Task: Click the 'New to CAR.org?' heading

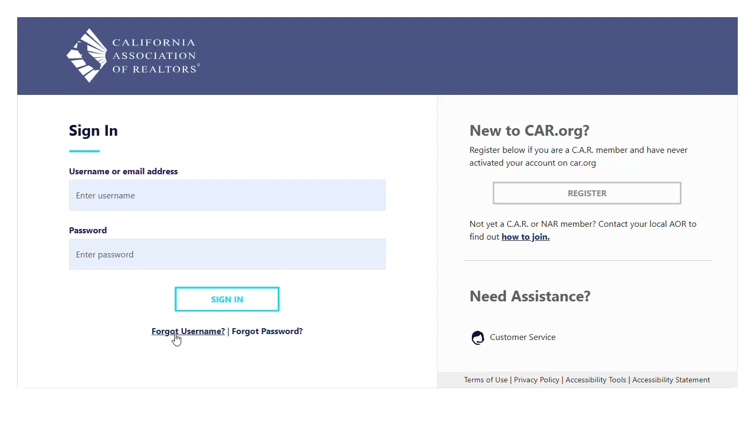Action: click(x=529, y=131)
